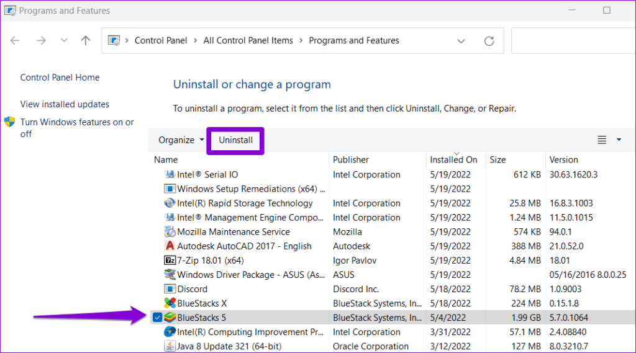
Task: Click Windows Driver Package ASUS icon
Action: click(170, 274)
